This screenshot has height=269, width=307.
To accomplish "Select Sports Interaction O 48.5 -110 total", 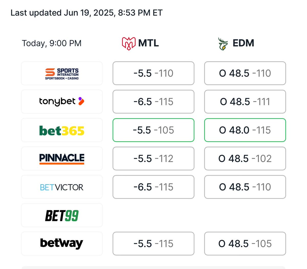I will 245,73.
